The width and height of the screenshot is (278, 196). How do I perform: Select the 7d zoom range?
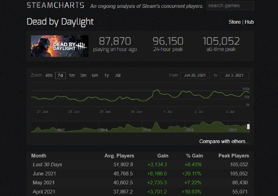(60, 76)
